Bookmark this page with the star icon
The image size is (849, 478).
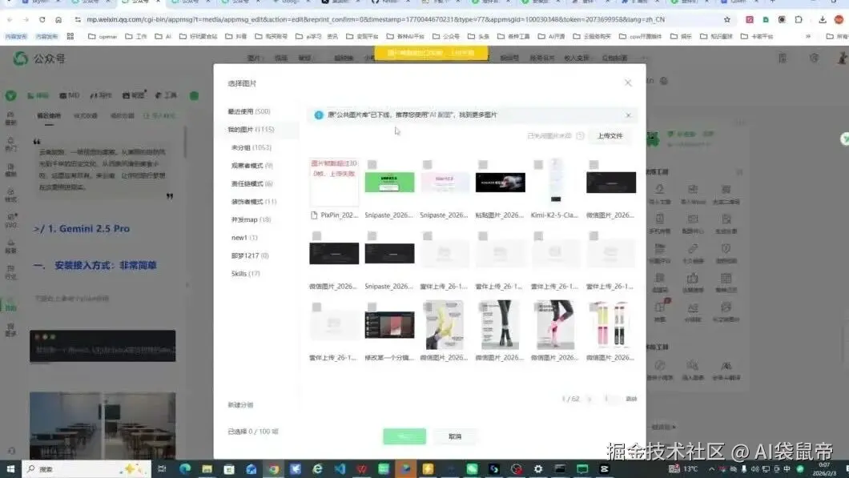tap(727, 19)
